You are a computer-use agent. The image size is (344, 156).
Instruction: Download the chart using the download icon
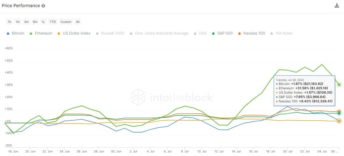(x=337, y=6)
